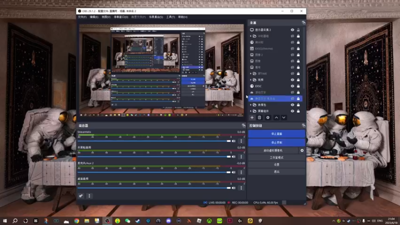Undock the Controls panel via its float icon
This screenshot has height=225, width=400.
[x=303, y=125]
